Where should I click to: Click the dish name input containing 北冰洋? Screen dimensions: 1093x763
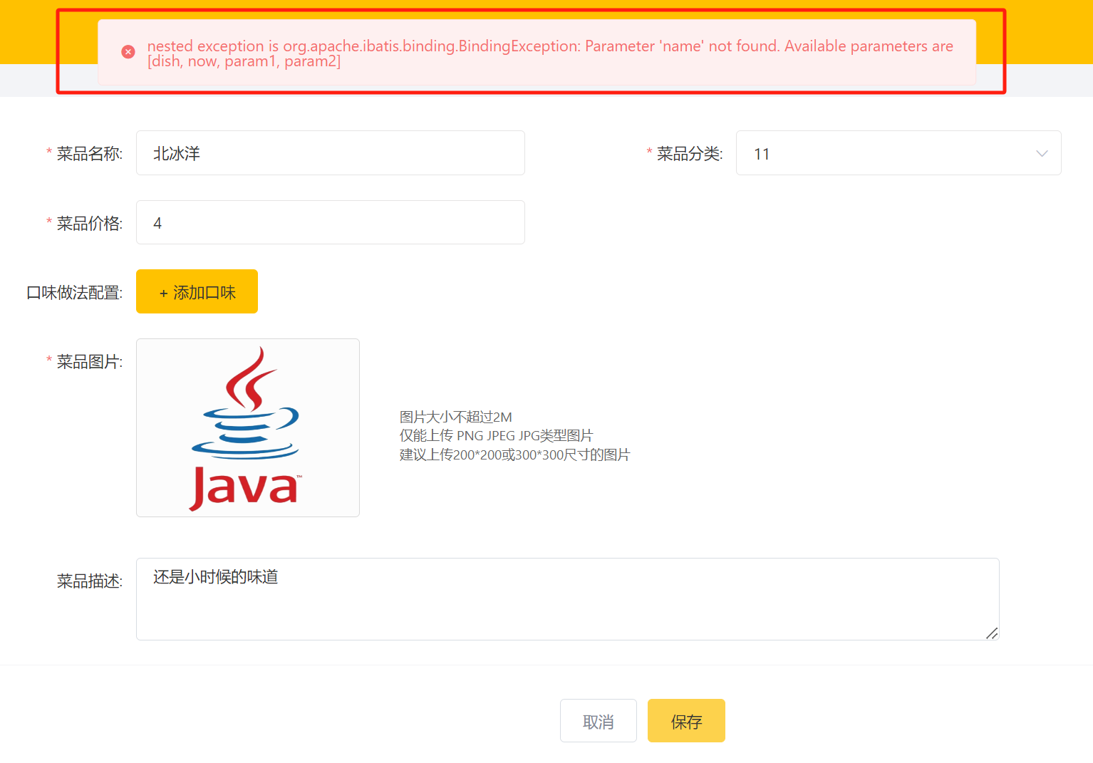pos(330,152)
